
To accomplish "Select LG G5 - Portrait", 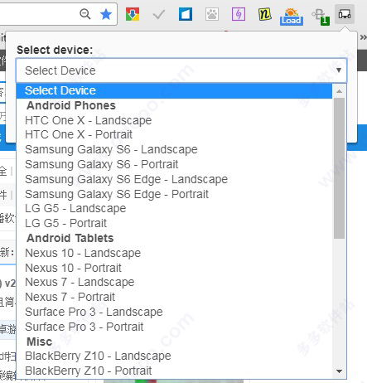I will tap(174, 223).
